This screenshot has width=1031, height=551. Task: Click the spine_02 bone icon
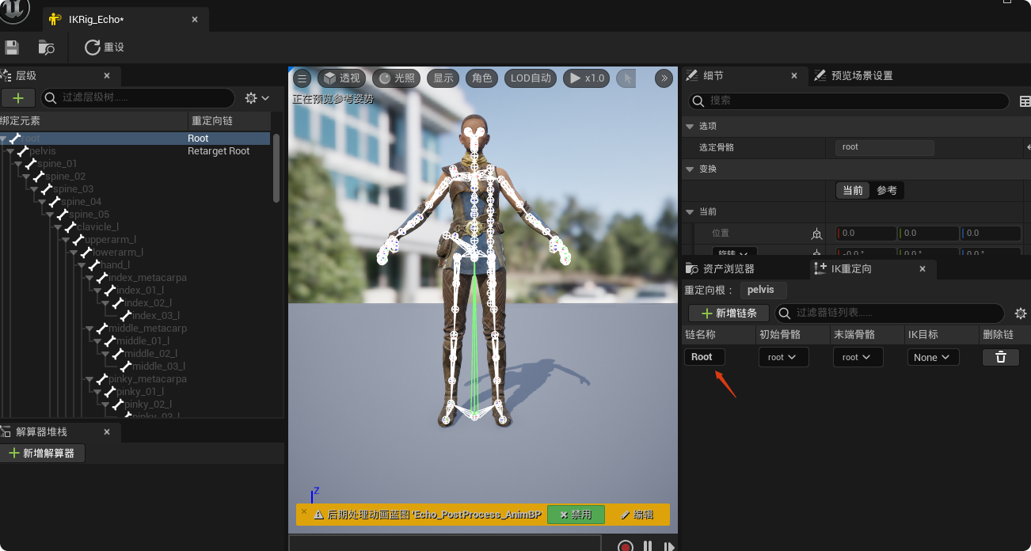pyautogui.click(x=38, y=177)
